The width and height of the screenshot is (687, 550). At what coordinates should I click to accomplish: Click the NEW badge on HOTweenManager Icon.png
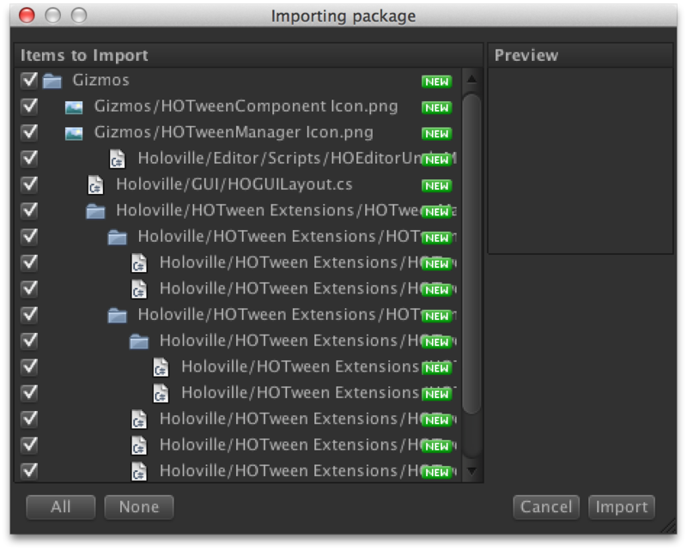point(436,134)
